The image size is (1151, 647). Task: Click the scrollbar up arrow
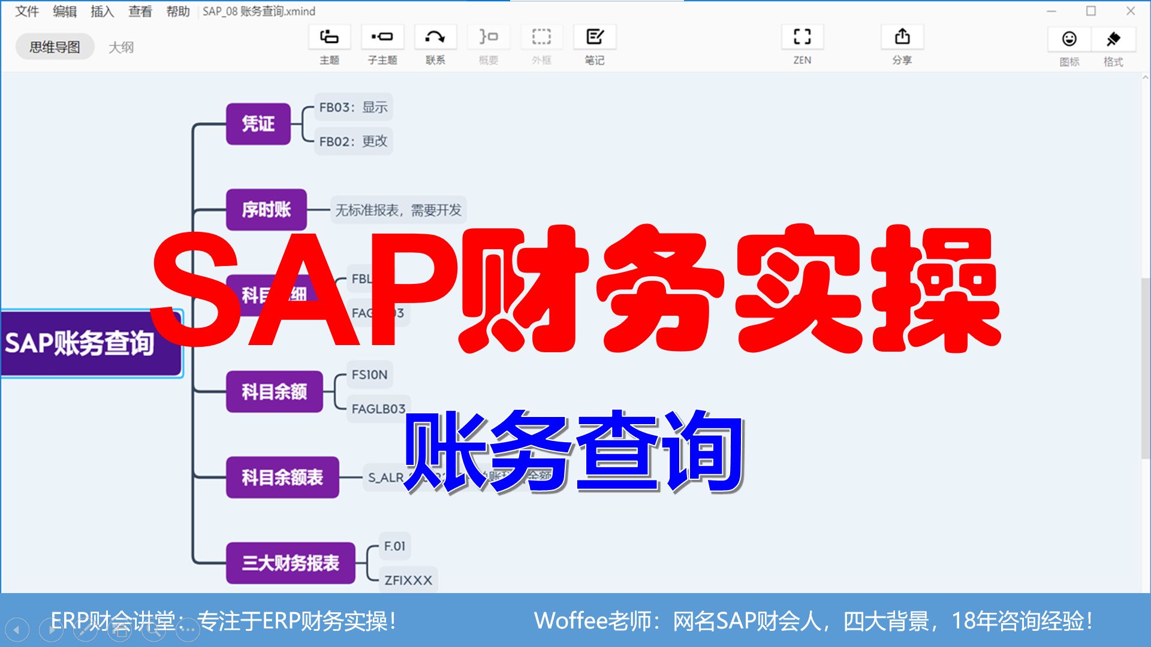click(1146, 77)
